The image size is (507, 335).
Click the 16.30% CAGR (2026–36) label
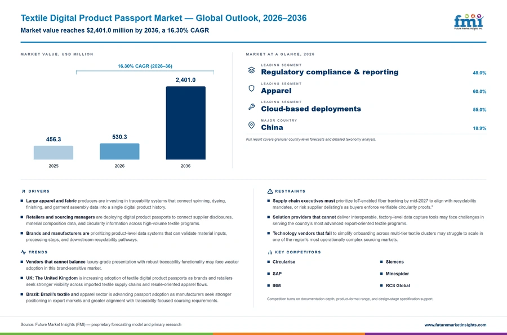pyautogui.click(x=145, y=66)
